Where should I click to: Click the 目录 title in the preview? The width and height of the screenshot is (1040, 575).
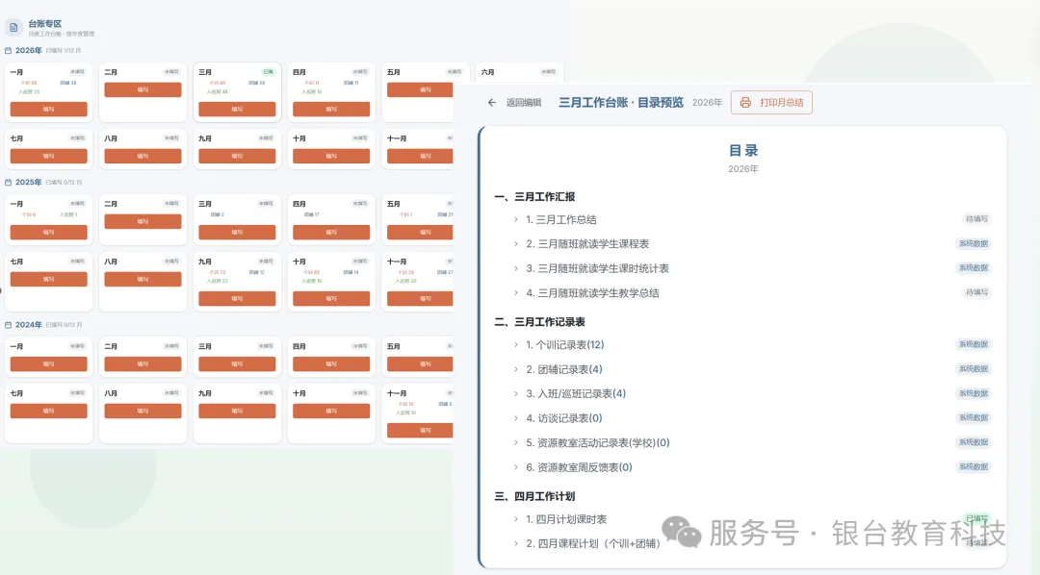pos(742,150)
